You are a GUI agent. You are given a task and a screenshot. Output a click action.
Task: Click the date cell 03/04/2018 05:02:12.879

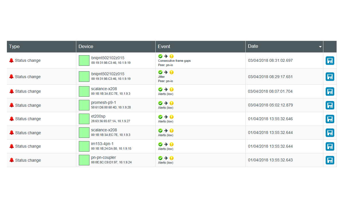(270, 105)
